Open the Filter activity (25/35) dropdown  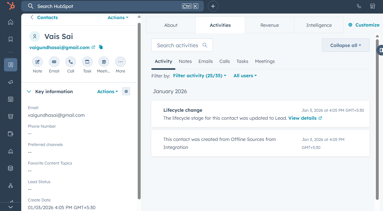click(200, 76)
